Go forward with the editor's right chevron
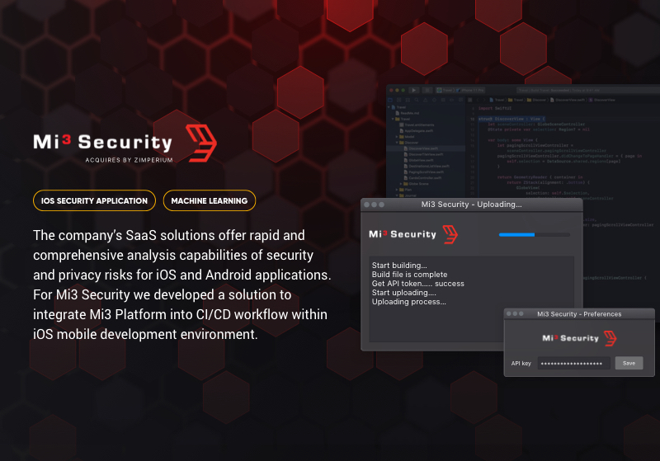660x461 pixels. 484,100
